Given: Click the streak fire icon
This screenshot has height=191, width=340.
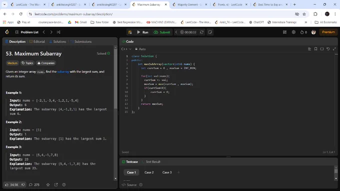Looking at the screenshot, I should [x=303, y=32].
